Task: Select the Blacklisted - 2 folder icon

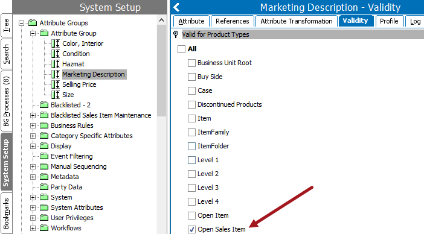Action: pyautogui.click(x=44, y=105)
